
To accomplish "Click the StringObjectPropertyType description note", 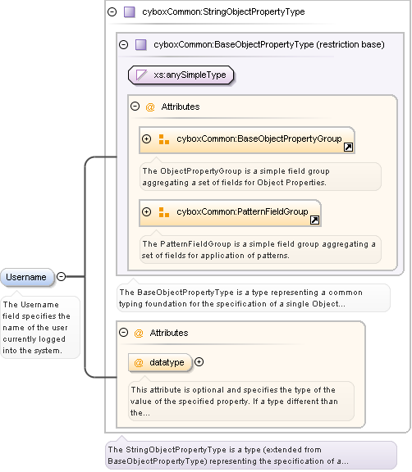I will (251, 455).
